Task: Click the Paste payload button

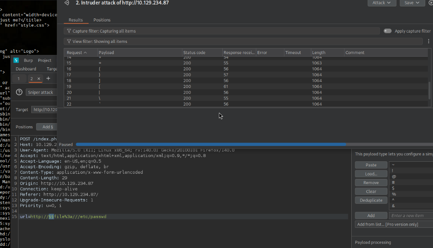Action: 371,165
